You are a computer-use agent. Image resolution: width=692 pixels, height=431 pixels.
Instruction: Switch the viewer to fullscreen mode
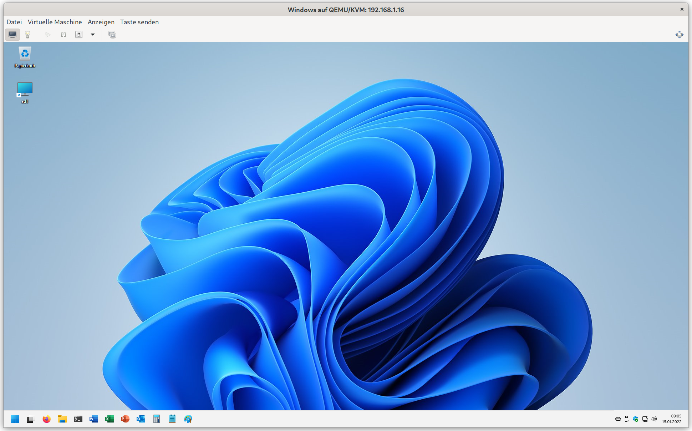(x=679, y=35)
